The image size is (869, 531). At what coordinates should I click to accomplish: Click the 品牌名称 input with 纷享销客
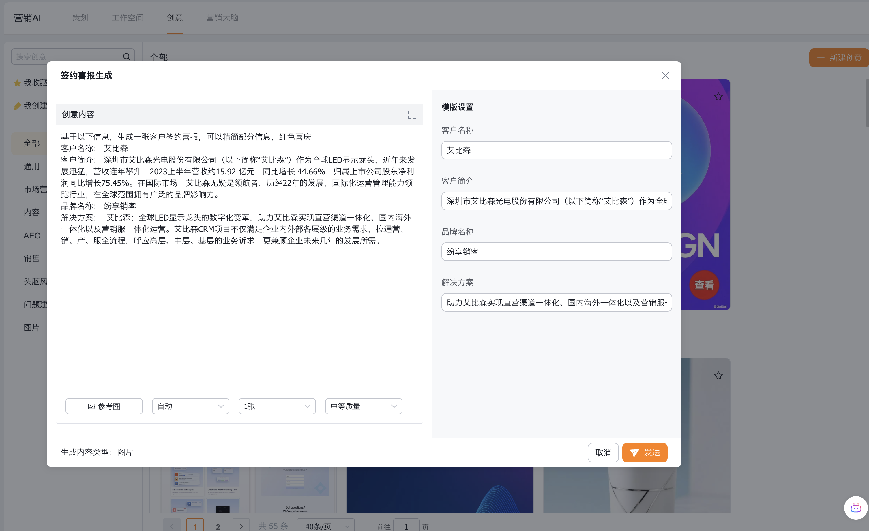pos(556,252)
